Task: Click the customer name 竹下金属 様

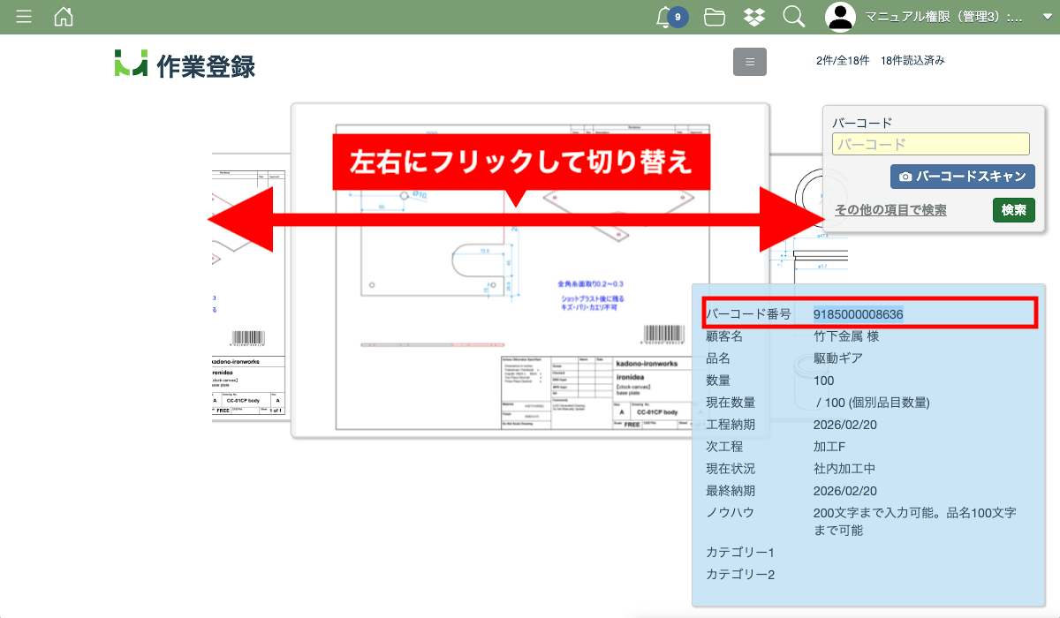Action: (x=845, y=336)
